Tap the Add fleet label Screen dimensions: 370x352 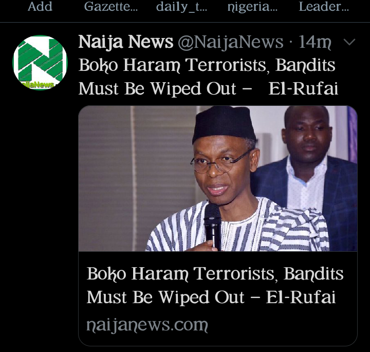(40, 6)
